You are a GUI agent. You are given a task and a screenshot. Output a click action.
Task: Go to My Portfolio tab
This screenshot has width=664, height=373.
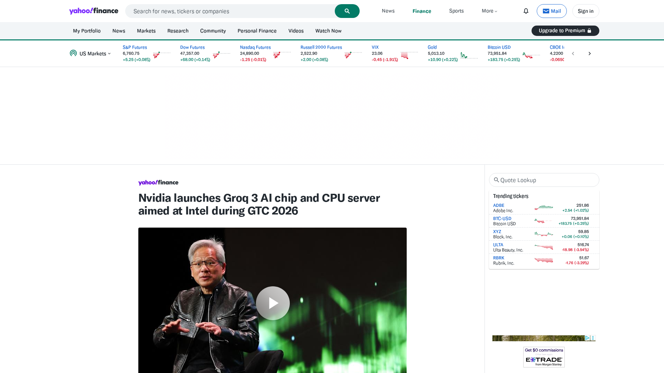(86, 31)
